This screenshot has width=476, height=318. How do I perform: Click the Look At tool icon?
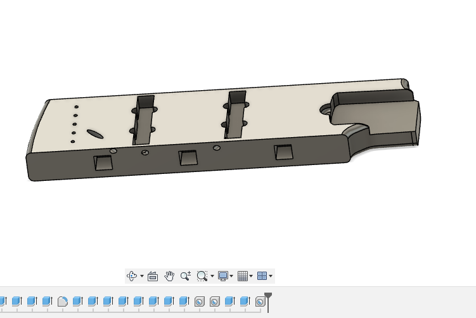(x=153, y=276)
